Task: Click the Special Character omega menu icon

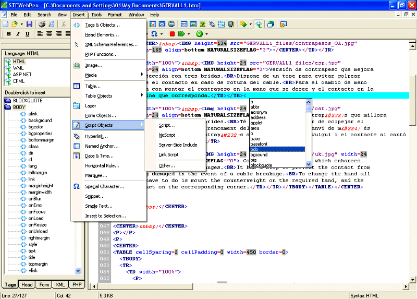Action: point(77,186)
